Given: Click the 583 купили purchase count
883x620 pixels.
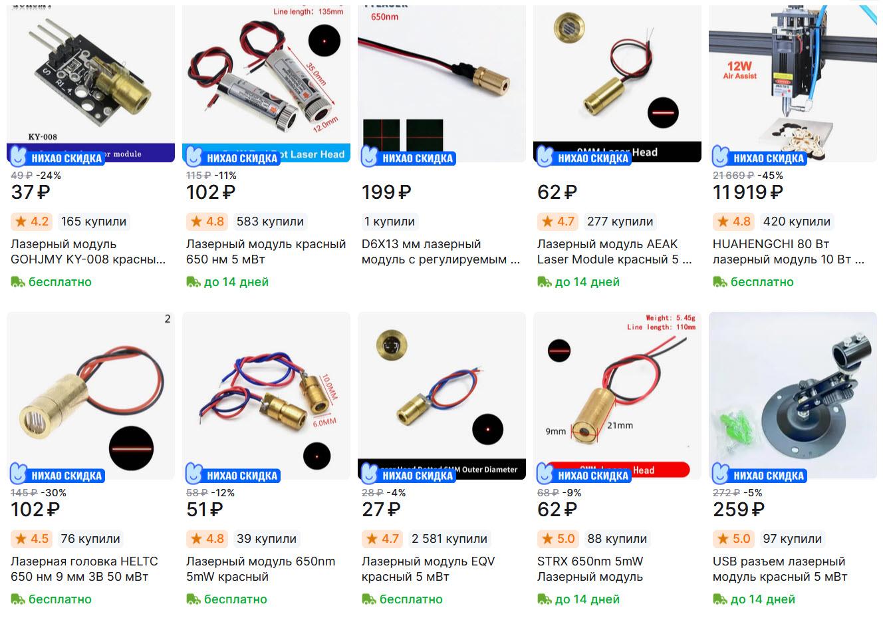Looking at the screenshot, I should click(270, 222).
